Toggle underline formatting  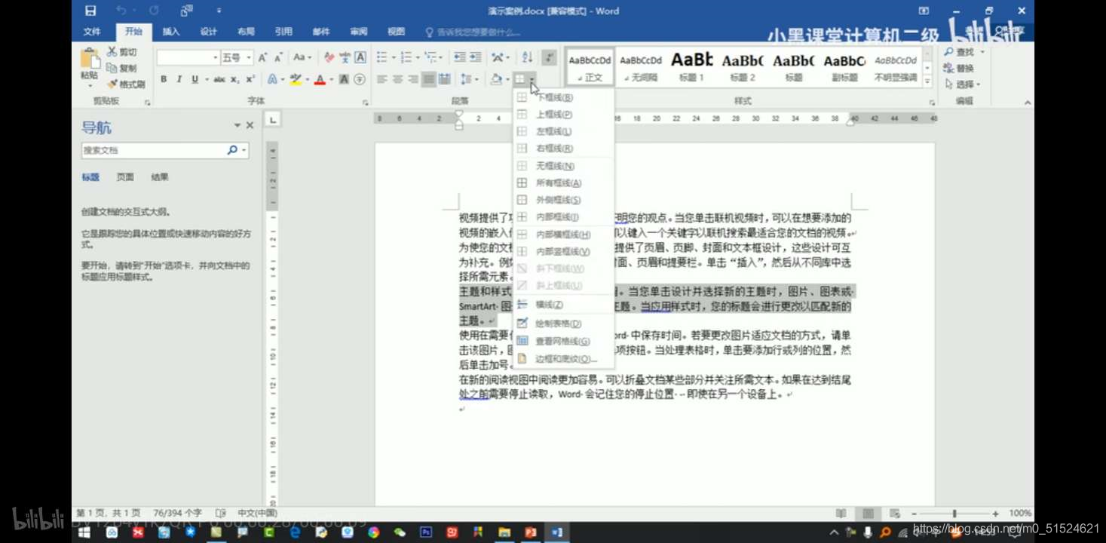(195, 79)
